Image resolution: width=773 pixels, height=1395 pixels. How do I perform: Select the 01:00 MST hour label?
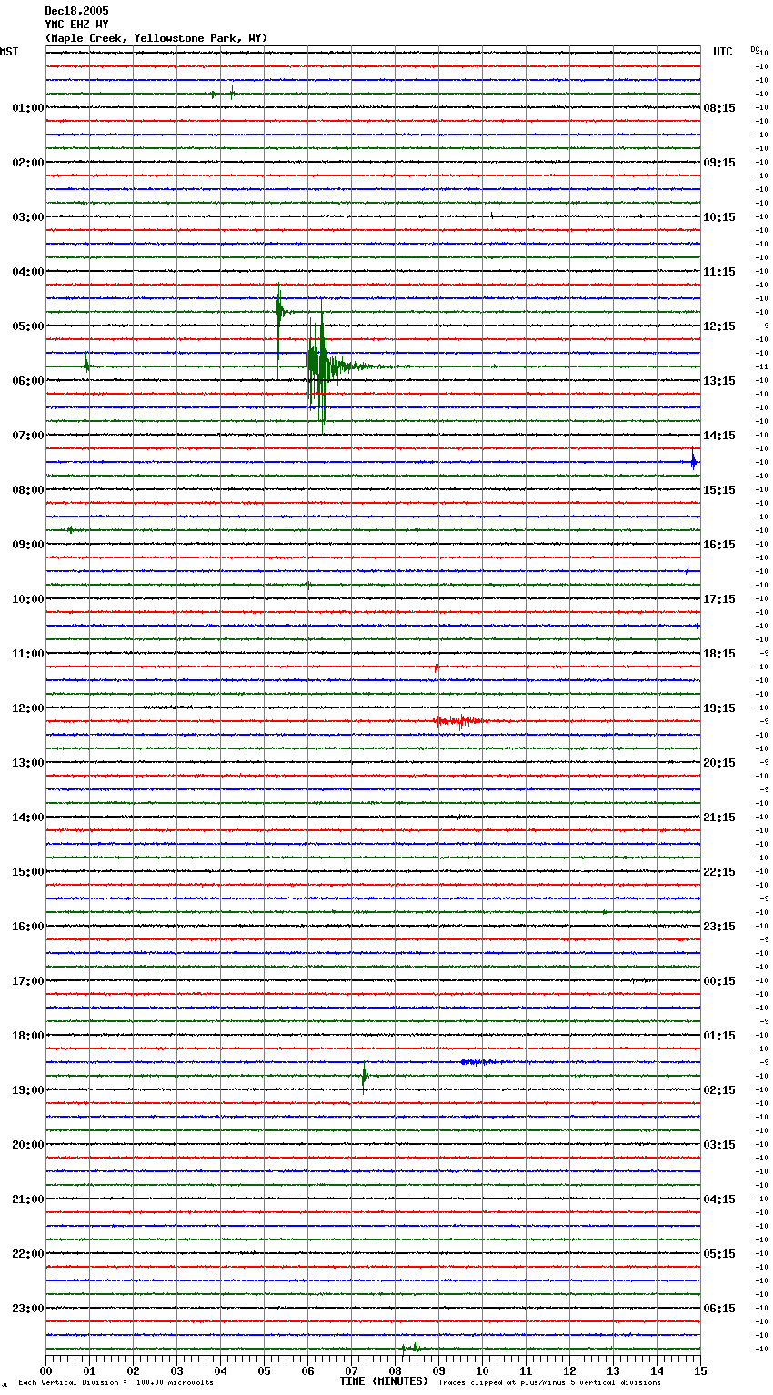coord(28,108)
